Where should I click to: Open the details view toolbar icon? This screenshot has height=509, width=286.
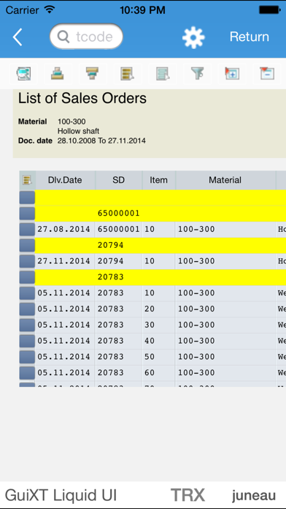[x=23, y=73]
